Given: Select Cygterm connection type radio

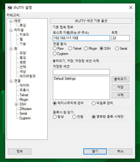Looking at the screenshot, I should (x=61, y=54).
